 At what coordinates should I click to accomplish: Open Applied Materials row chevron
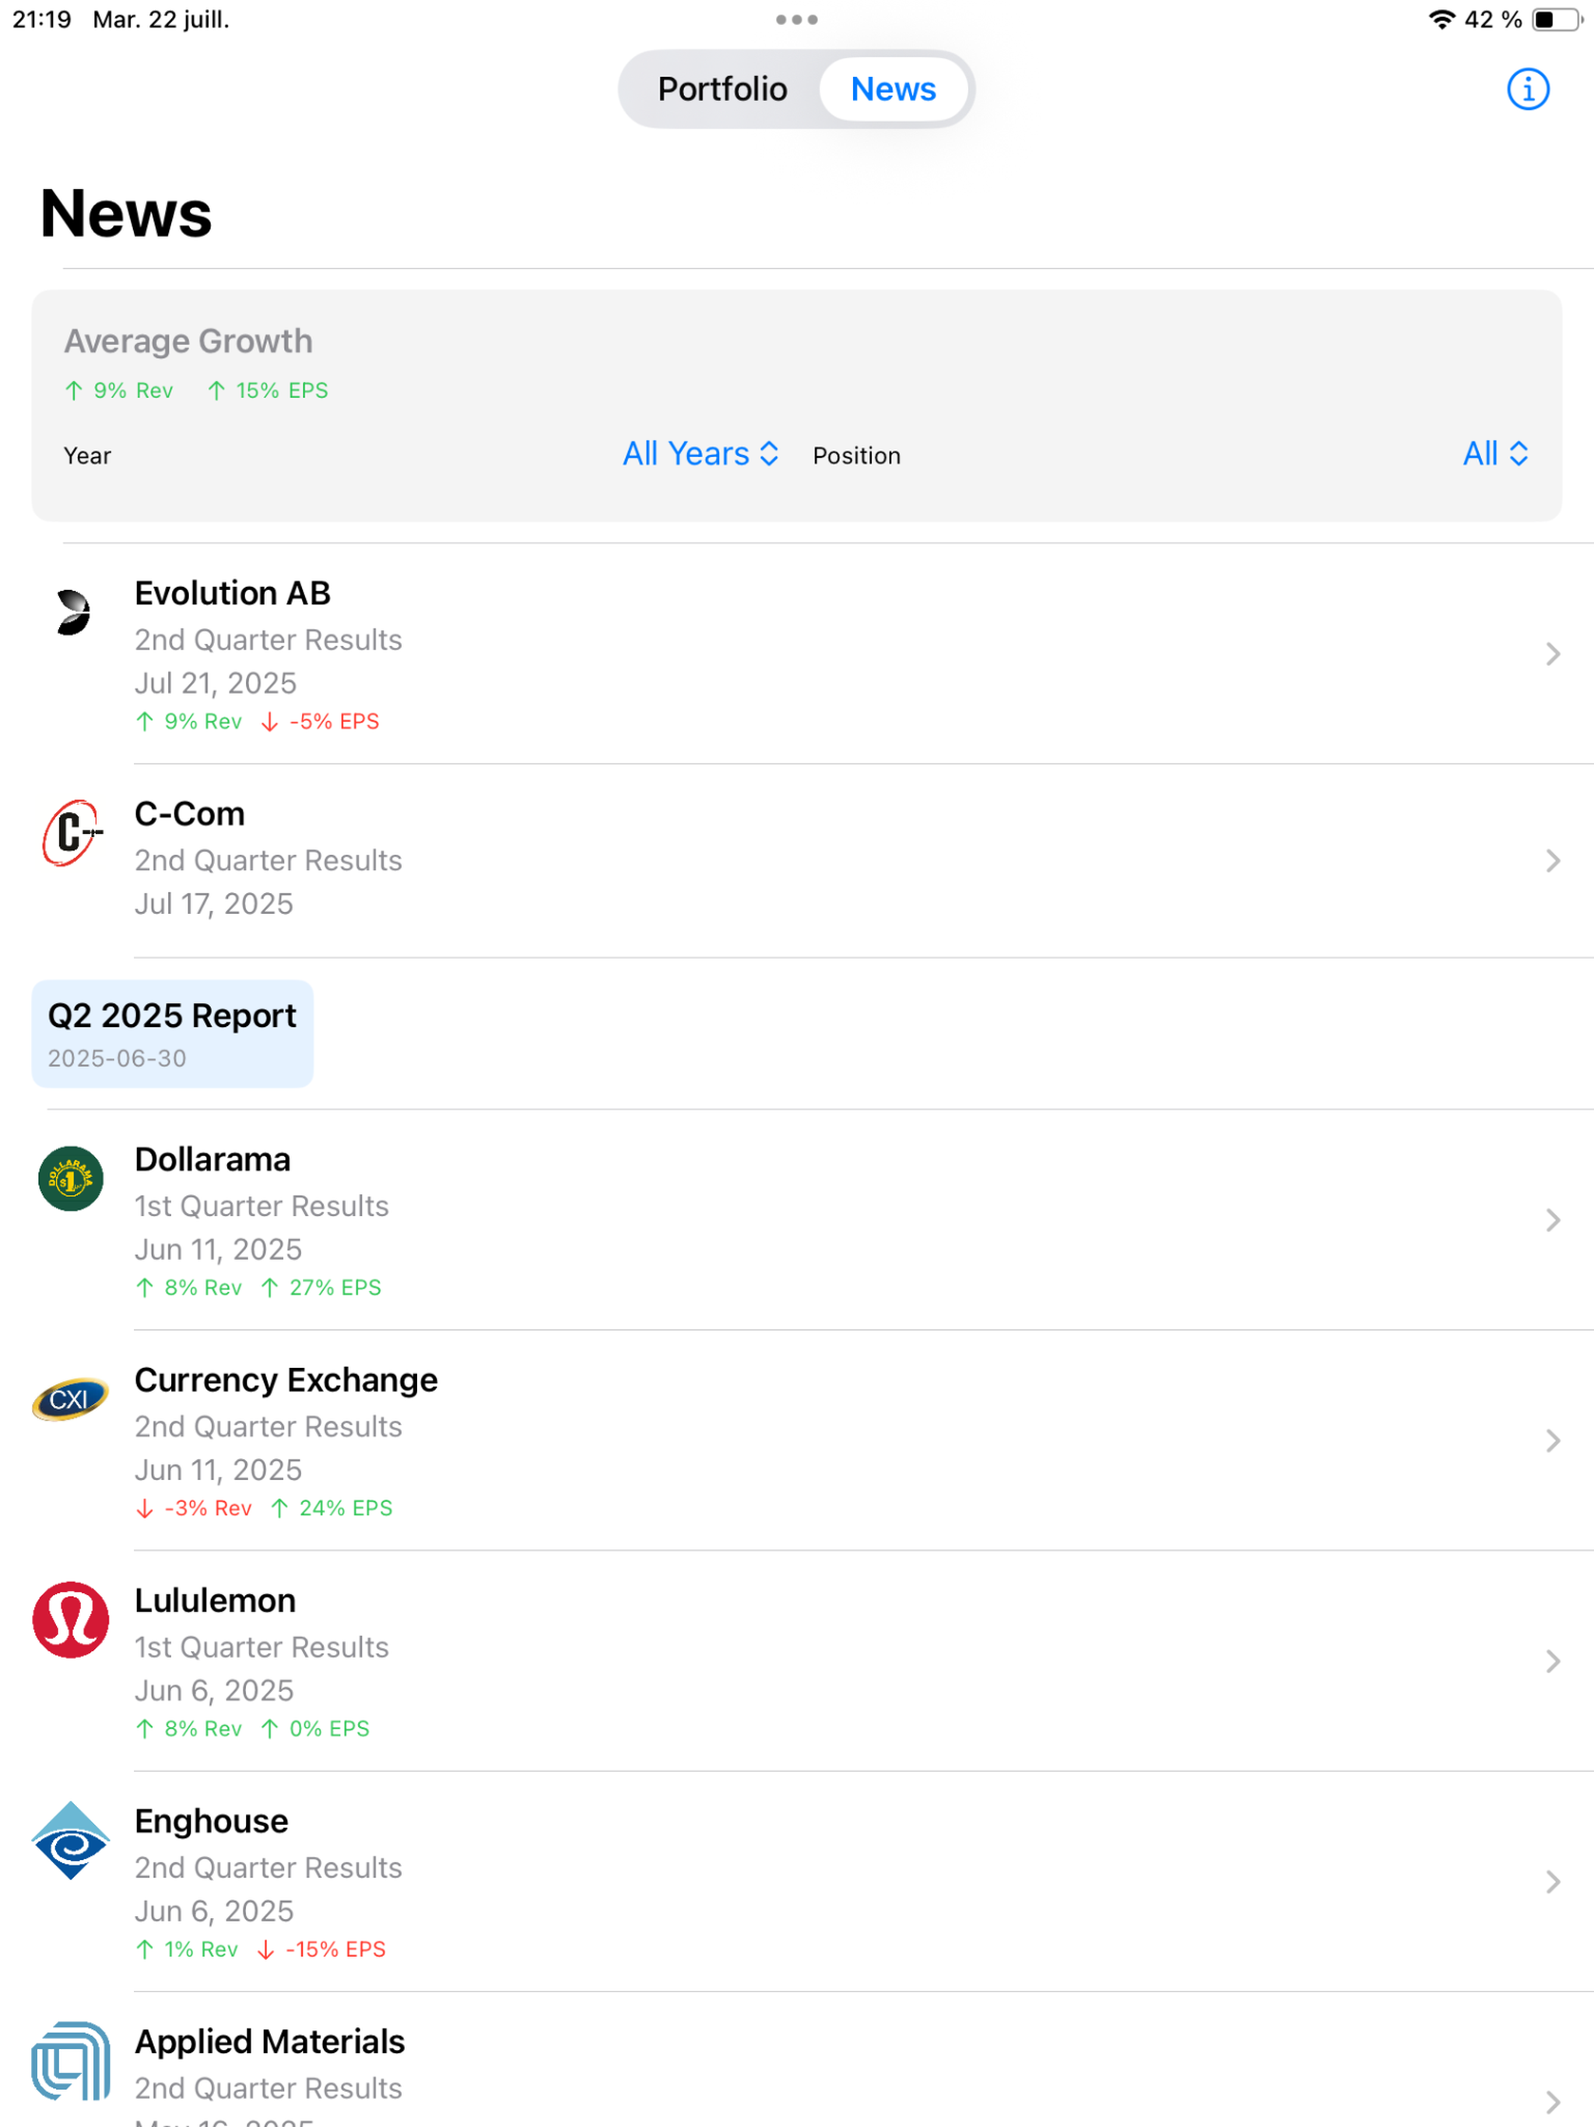tap(1552, 2102)
